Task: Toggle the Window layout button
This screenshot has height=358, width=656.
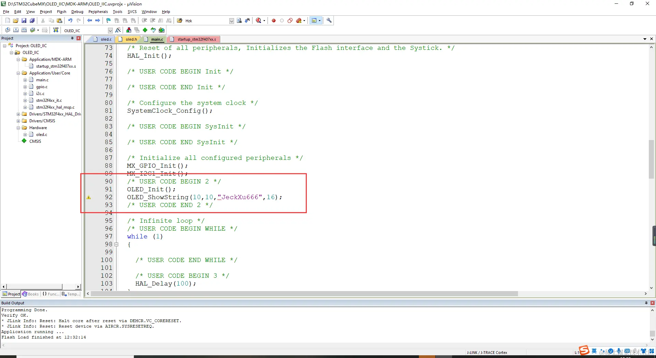Action: pos(314,20)
